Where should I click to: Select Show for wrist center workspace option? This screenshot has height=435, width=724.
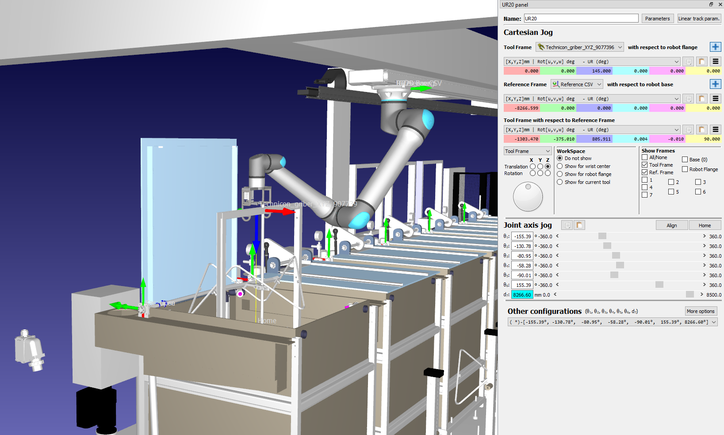(x=560, y=166)
